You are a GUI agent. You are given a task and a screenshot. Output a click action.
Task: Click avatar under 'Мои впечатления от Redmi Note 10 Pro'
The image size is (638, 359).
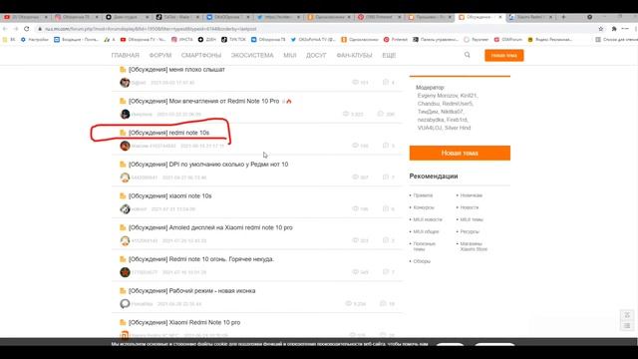click(x=125, y=114)
